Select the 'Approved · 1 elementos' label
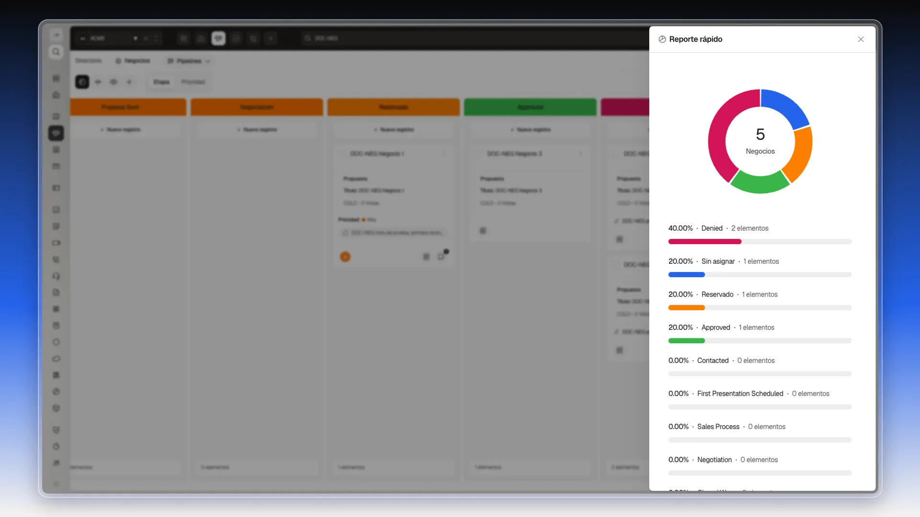Viewport: 920px width, 517px height. pyautogui.click(x=738, y=327)
